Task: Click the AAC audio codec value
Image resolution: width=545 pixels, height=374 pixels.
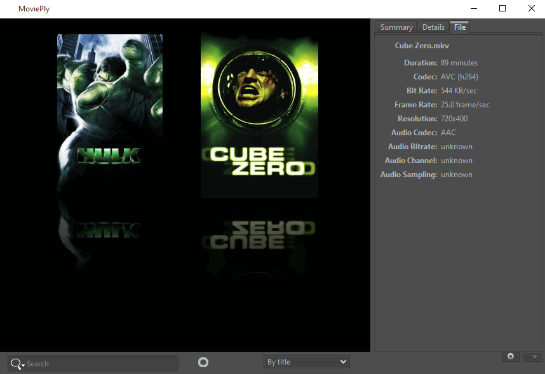Action: tap(448, 133)
